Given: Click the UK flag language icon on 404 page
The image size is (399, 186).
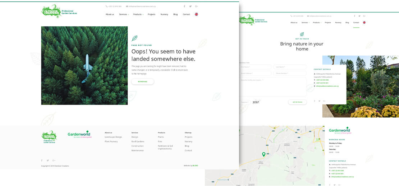Looking at the screenshot, I should (197, 14).
